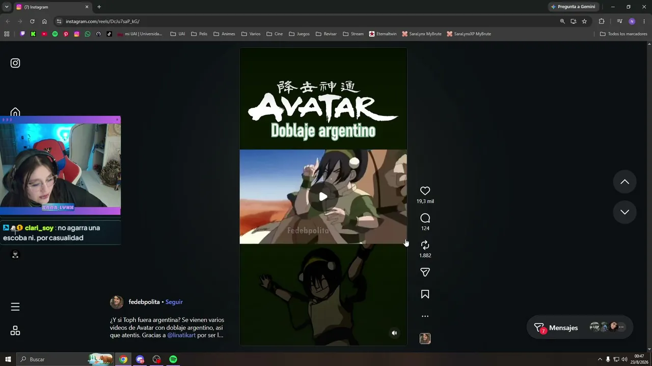
Task: Open the SaraLynx MyBrute bookmark
Action: click(422, 34)
